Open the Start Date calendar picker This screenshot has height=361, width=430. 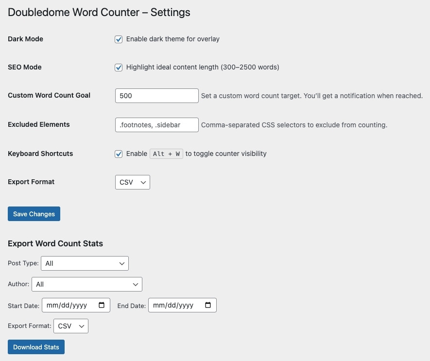tap(101, 305)
